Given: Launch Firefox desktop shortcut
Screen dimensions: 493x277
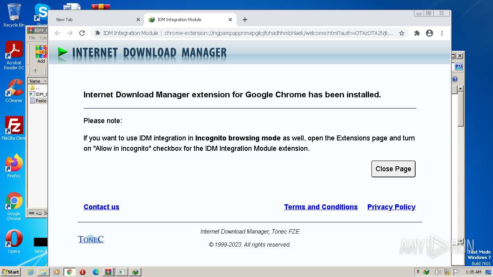Looking at the screenshot, I should pos(14,166).
